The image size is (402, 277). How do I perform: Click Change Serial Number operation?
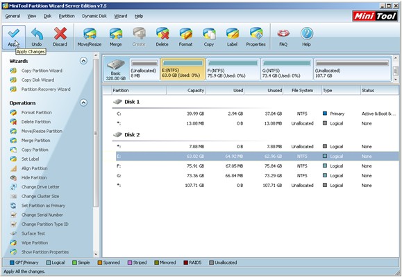42,215
